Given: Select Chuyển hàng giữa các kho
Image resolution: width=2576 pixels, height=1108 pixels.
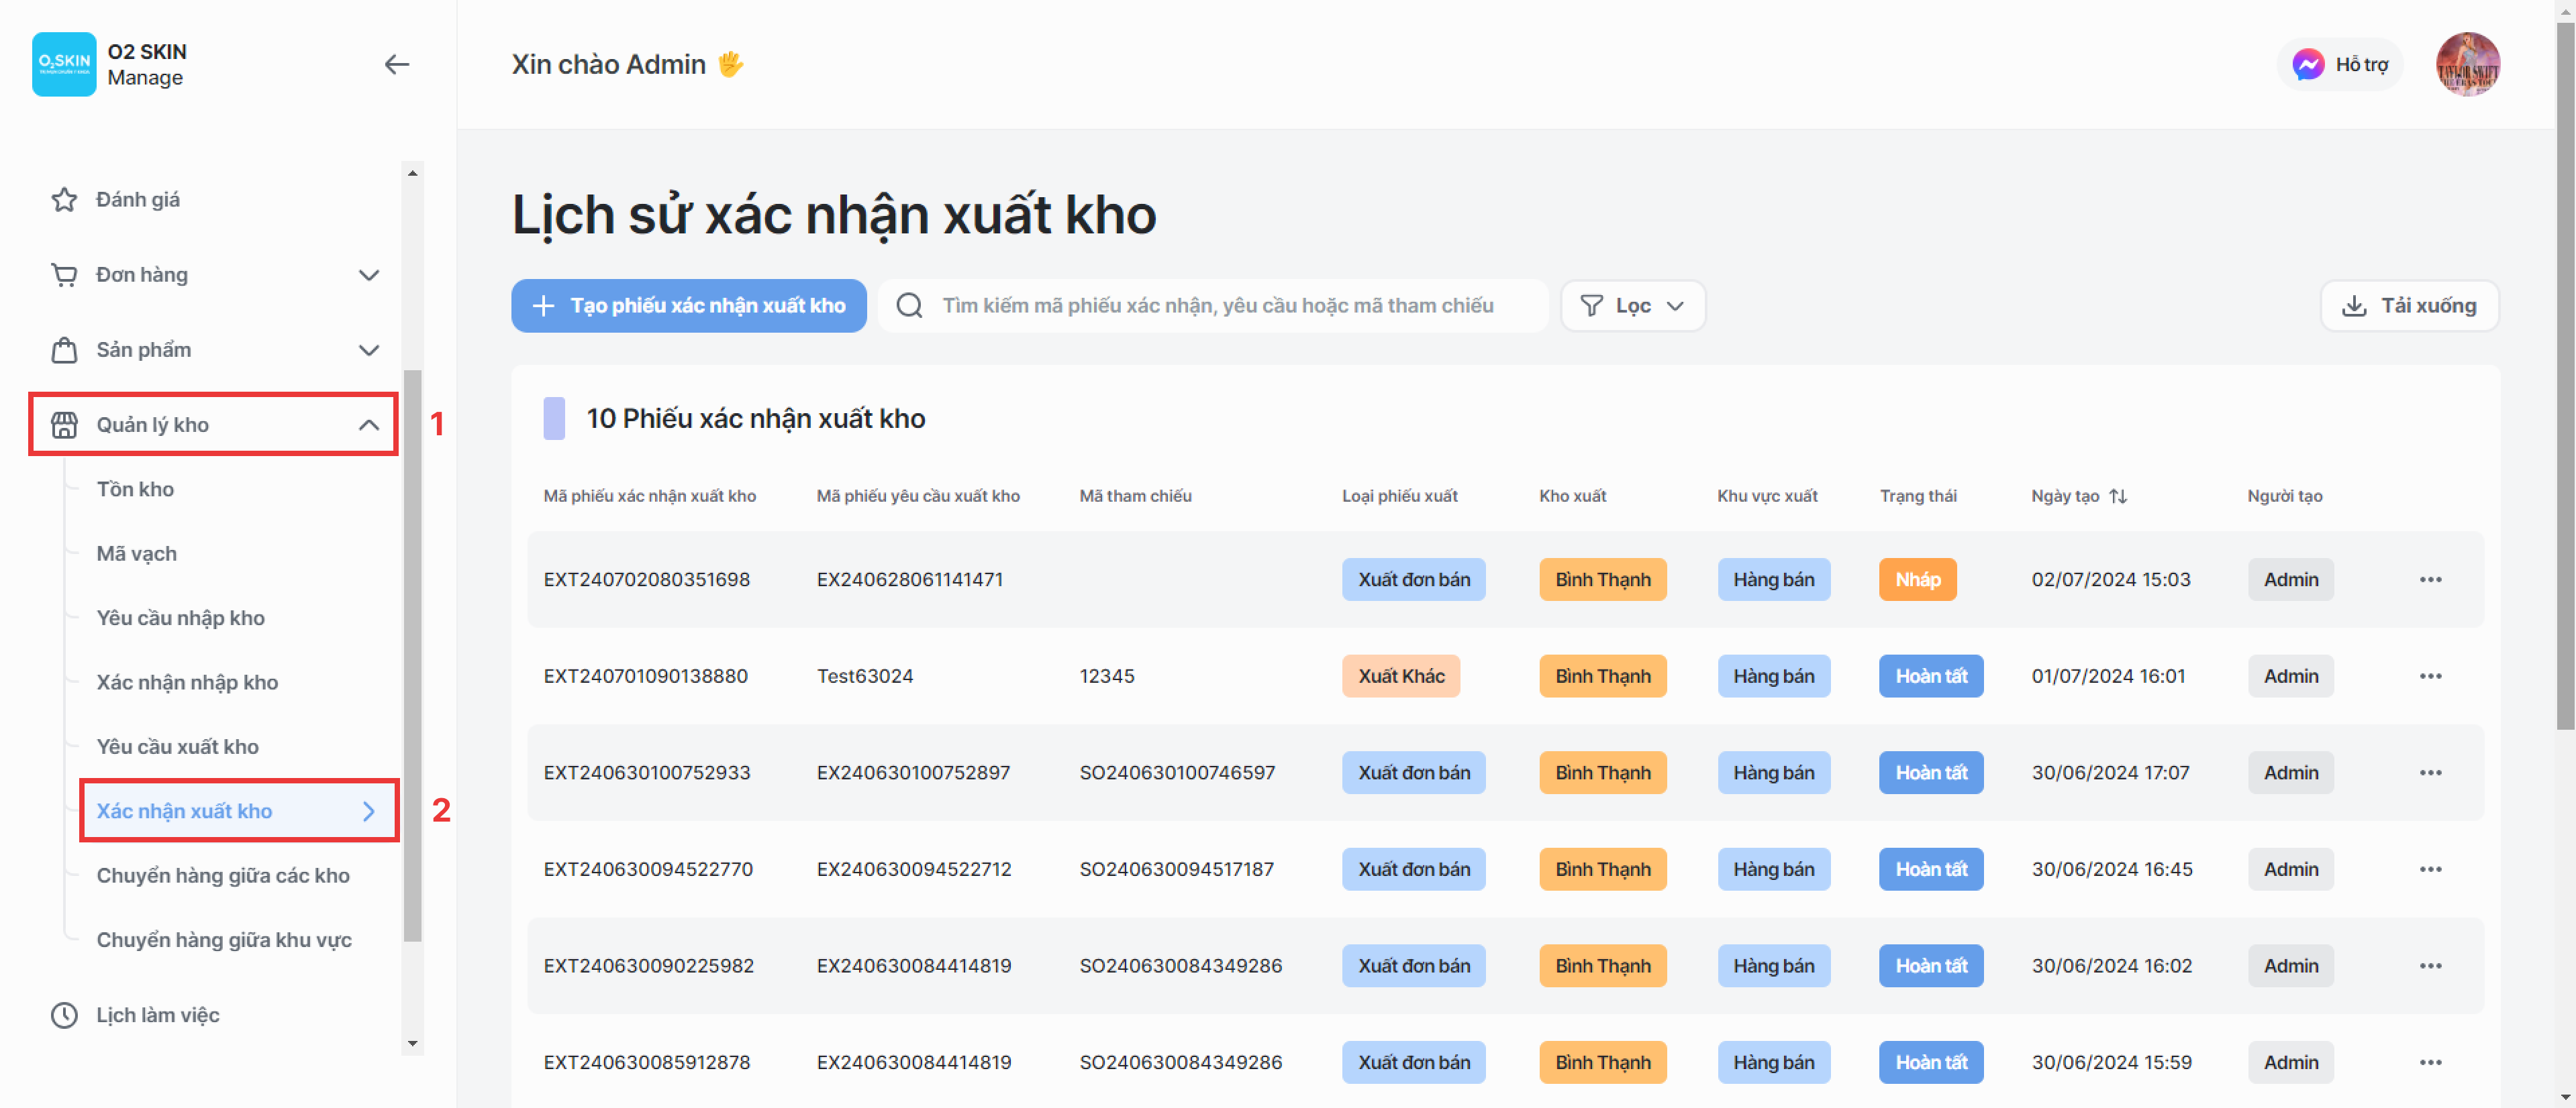Looking at the screenshot, I should (x=223, y=875).
